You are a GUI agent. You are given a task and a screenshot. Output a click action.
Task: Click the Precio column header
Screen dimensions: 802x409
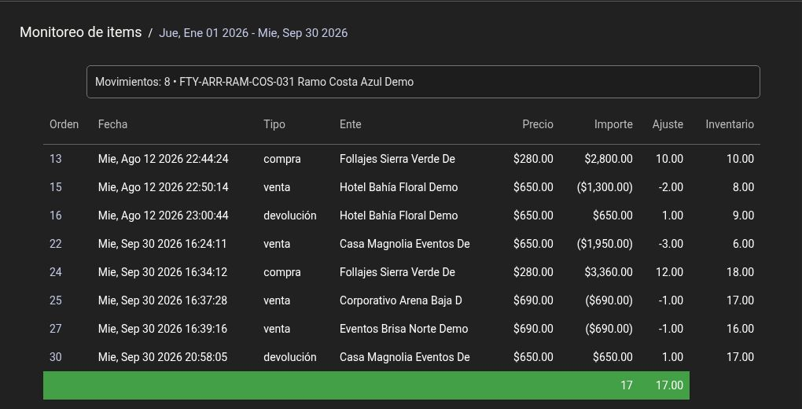538,124
